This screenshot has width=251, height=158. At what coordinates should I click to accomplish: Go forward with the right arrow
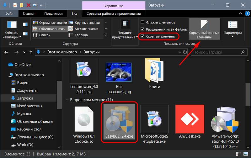(x=16, y=52)
